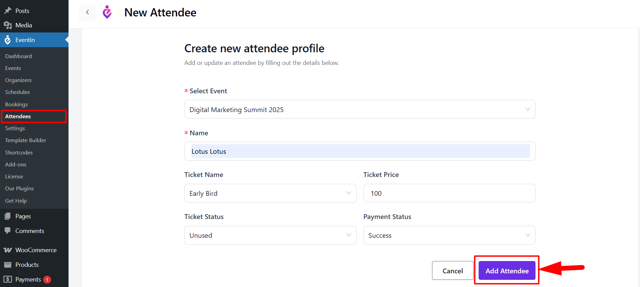Open the Attendees submenu item

pyautogui.click(x=18, y=117)
